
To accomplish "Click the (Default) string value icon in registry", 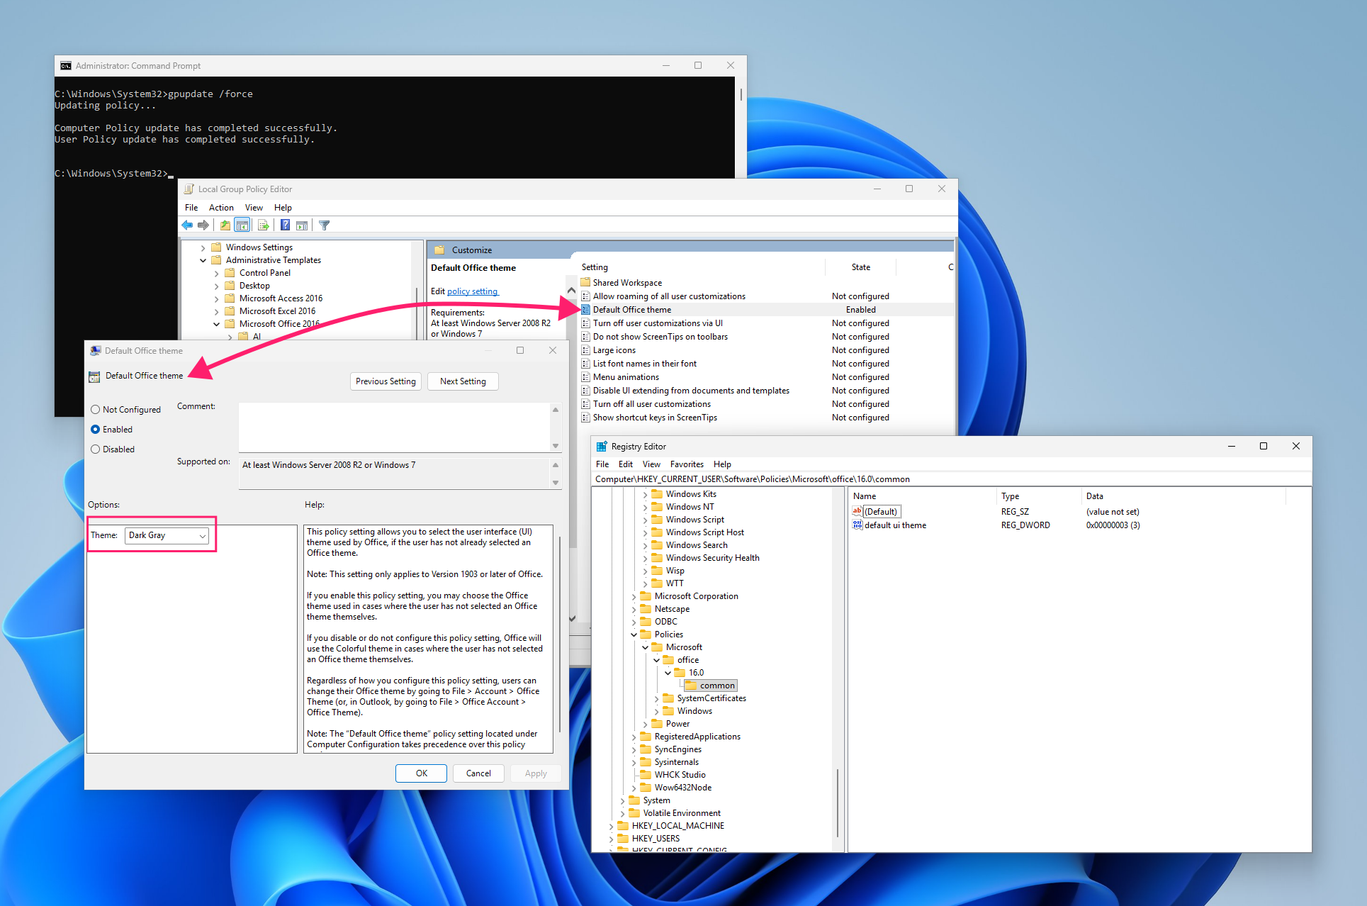I will [x=857, y=512].
